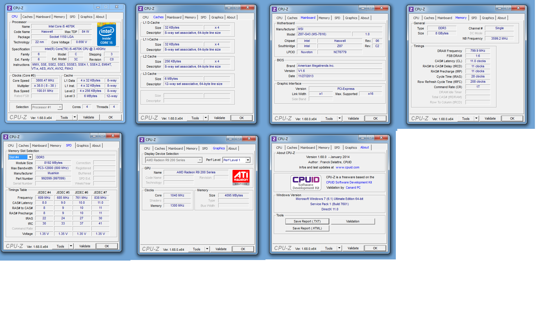
Task: Click OK in the memory Timings window
Action: [512, 118]
